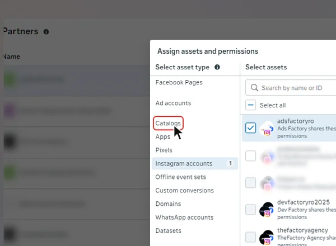Uncheck the adsfactoryro checkbox

[250, 128]
